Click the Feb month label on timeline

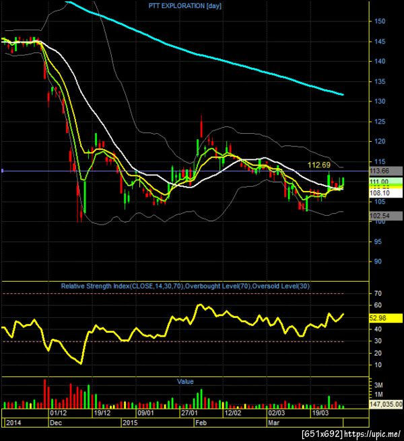(201, 423)
